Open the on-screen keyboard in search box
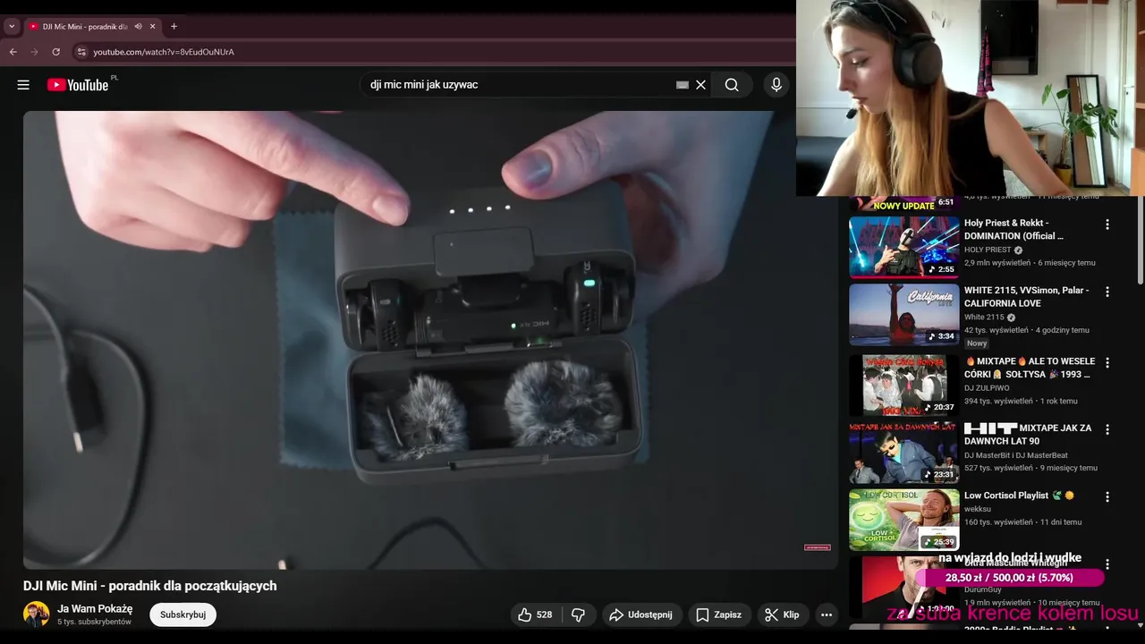This screenshot has width=1145, height=644. tap(683, 85)
